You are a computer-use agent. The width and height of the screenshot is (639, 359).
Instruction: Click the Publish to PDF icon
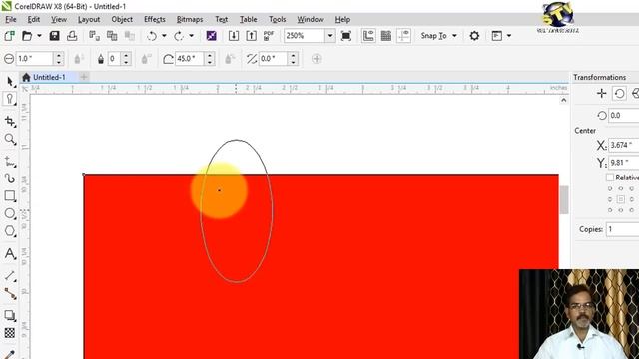click(x=269, y=36)
